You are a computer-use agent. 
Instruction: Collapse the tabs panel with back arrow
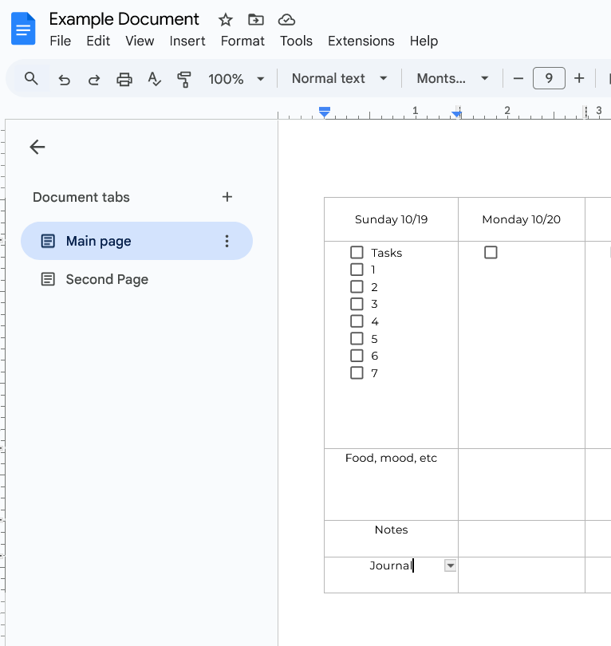(x=37, y=147)
